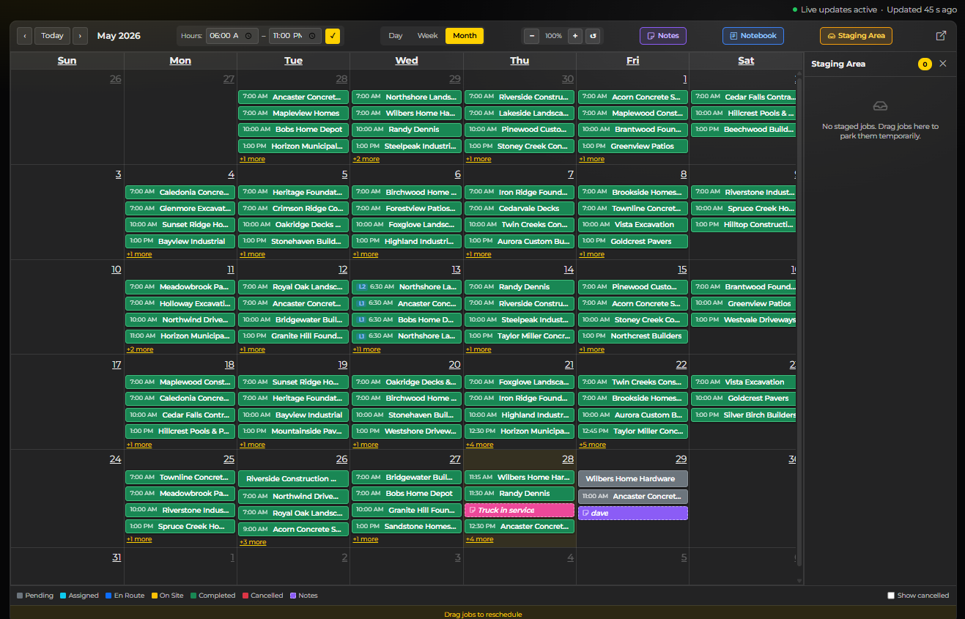
Task: Go to the previous month arrow
Action: coord(24,36)
